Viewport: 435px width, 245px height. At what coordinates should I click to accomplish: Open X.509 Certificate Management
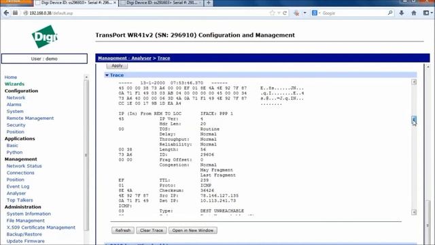41,227
